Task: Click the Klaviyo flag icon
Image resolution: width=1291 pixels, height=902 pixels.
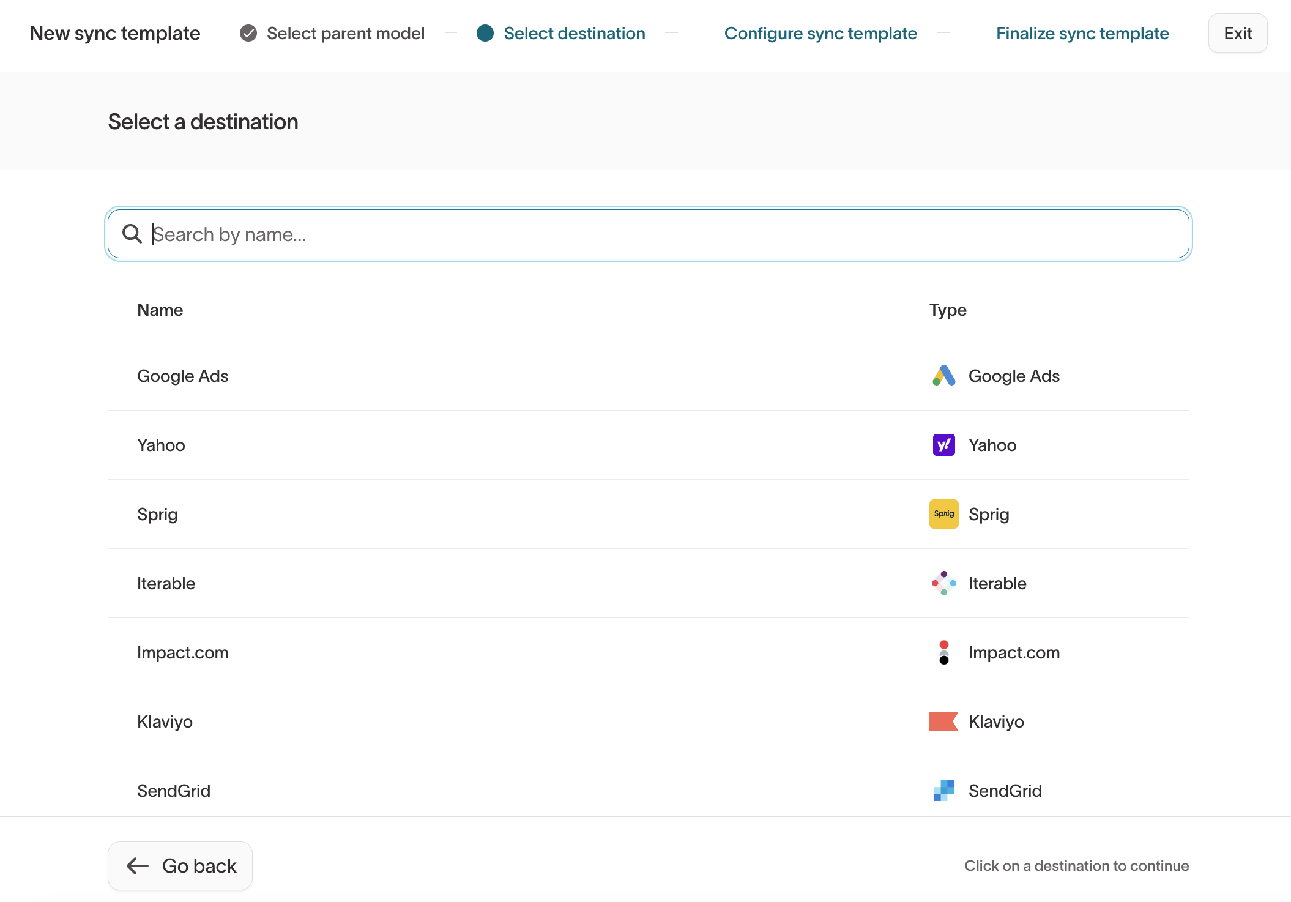Action: click(943, 721)
